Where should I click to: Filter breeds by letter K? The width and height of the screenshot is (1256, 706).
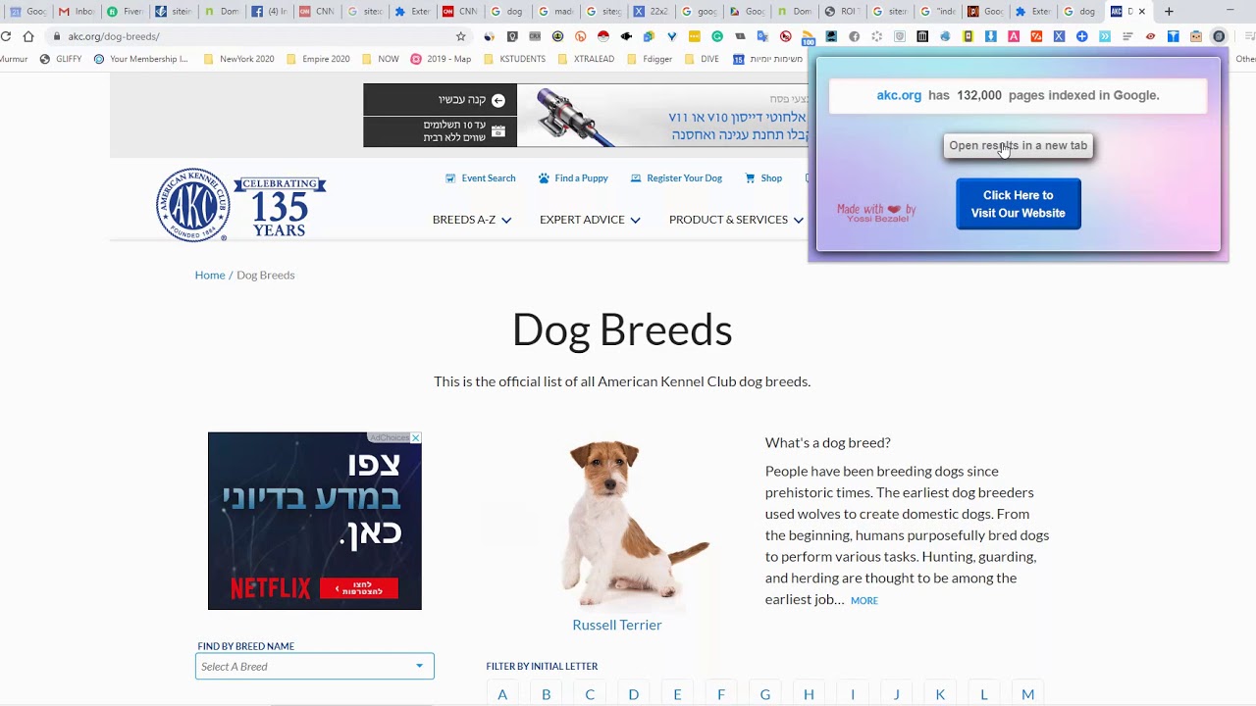click(x=940, y=694)
